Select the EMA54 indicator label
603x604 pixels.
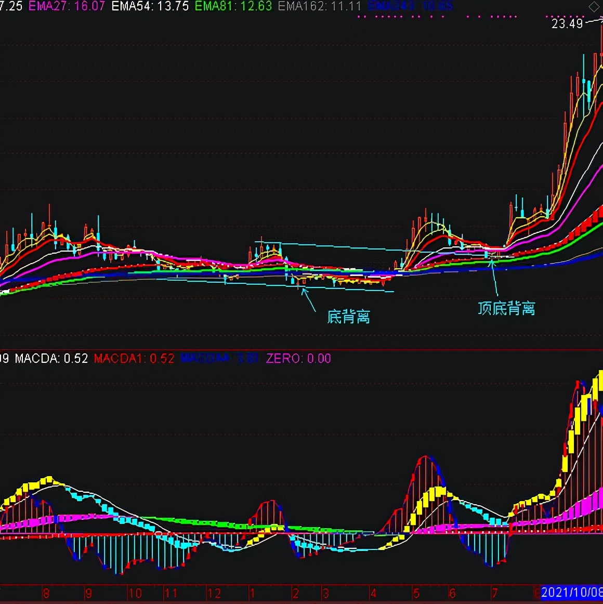tap(150, 6)
